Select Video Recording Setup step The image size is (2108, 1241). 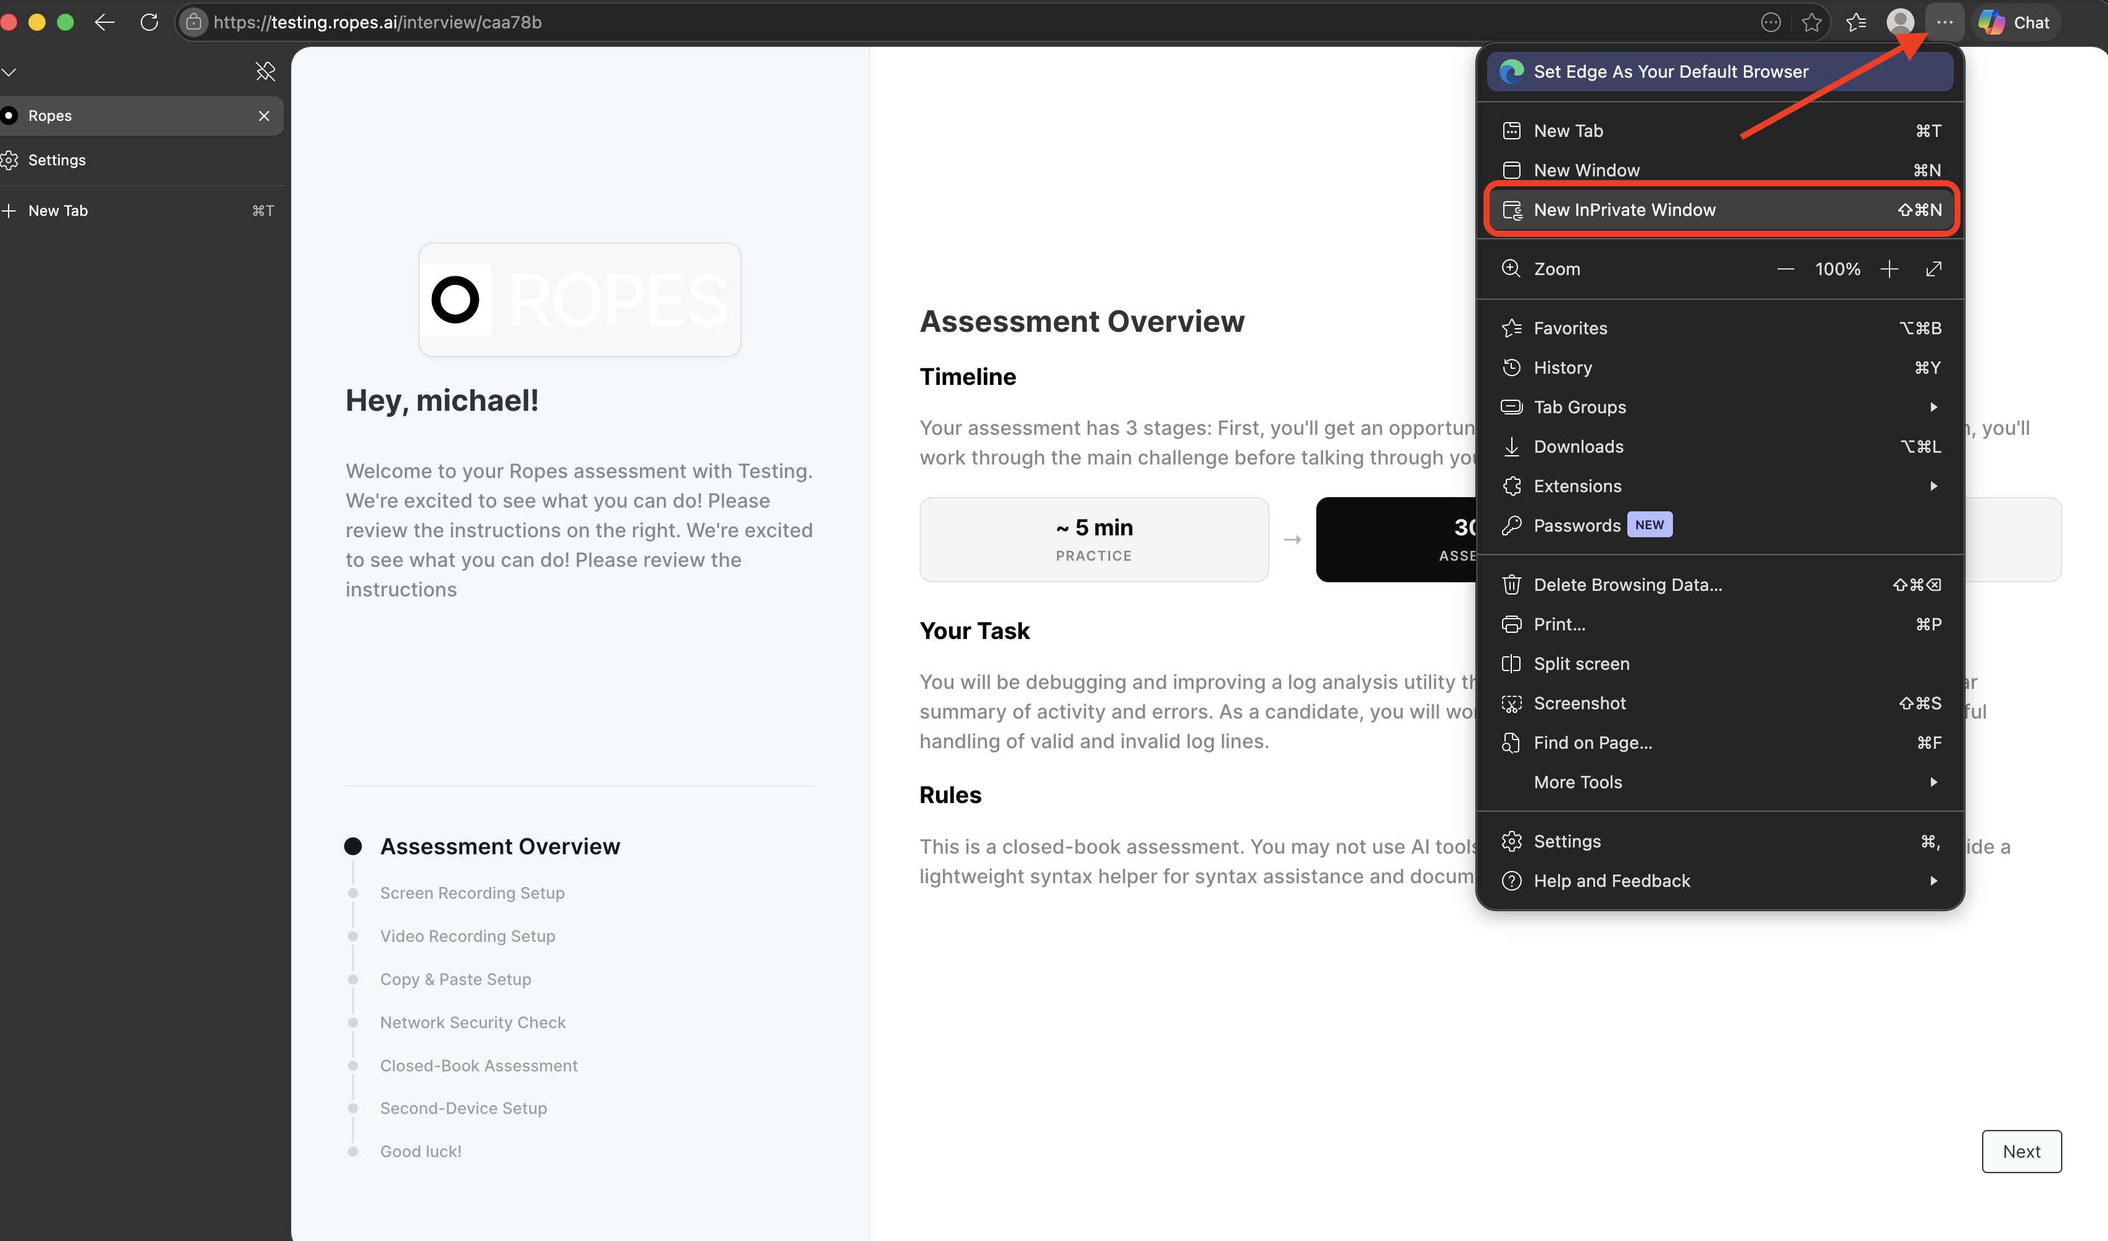[x=468, y=936]
